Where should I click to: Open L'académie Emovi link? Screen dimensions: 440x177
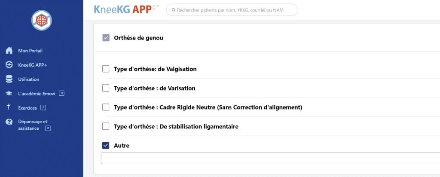[x=38, y=93]
